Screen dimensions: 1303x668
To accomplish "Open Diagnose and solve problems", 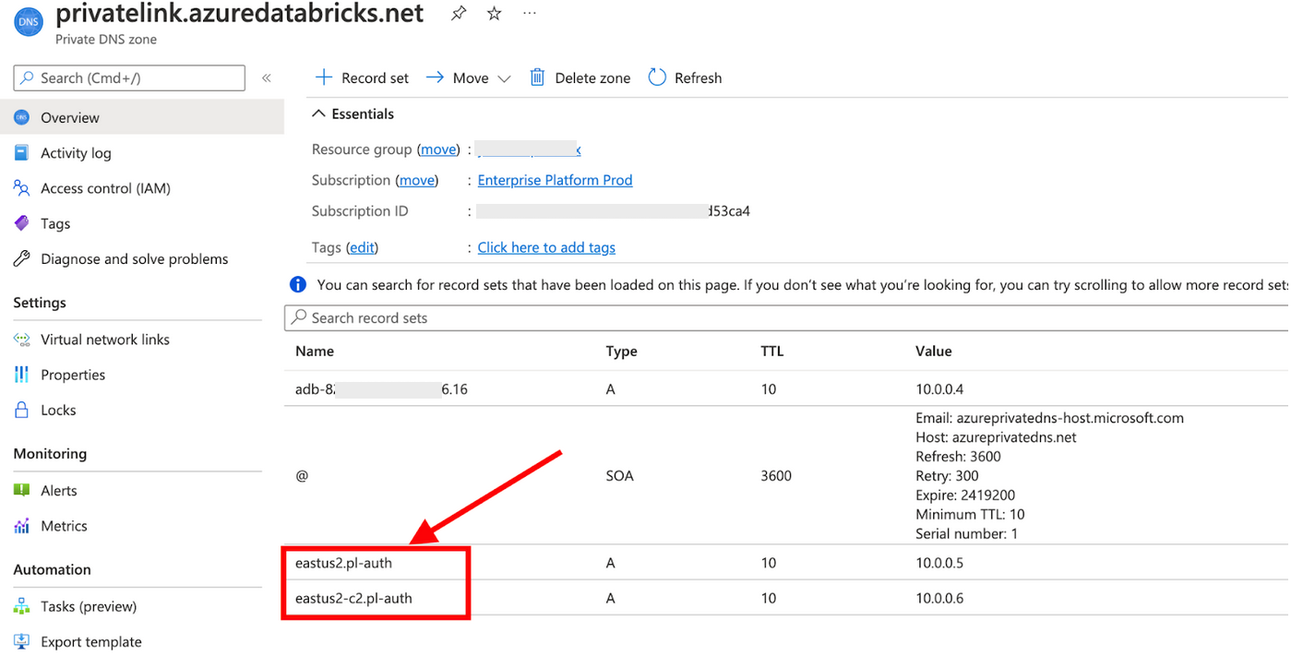I will (x=134, y=259).
